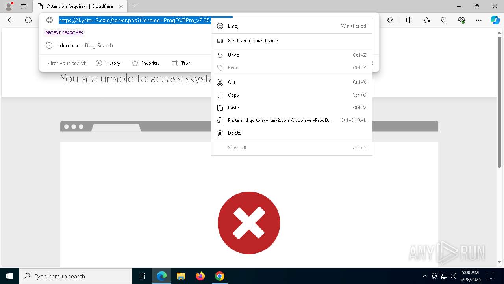
Task: Click the page scrollbar down arrow
Action: pos(499,262)
